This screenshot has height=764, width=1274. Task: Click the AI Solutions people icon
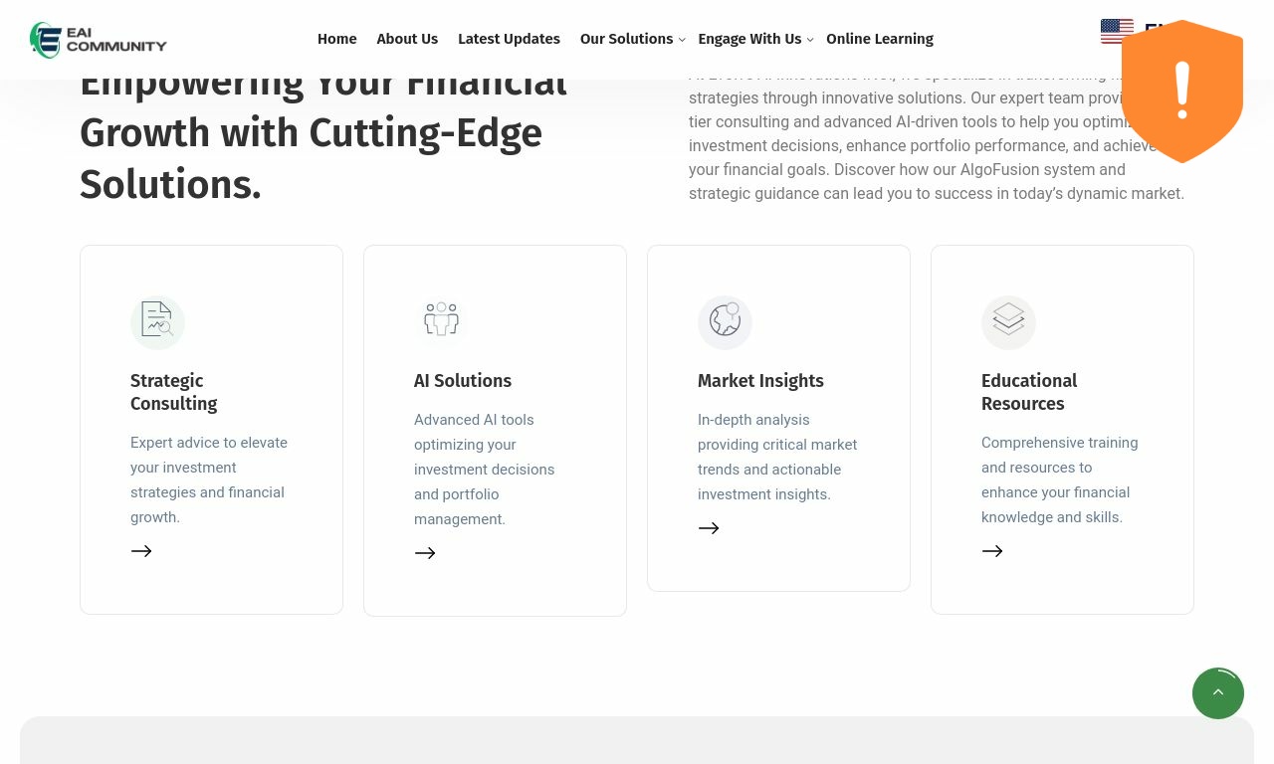441,321
